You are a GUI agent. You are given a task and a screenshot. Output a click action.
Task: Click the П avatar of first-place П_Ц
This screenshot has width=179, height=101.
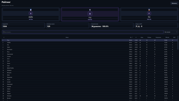coord(90,14)
